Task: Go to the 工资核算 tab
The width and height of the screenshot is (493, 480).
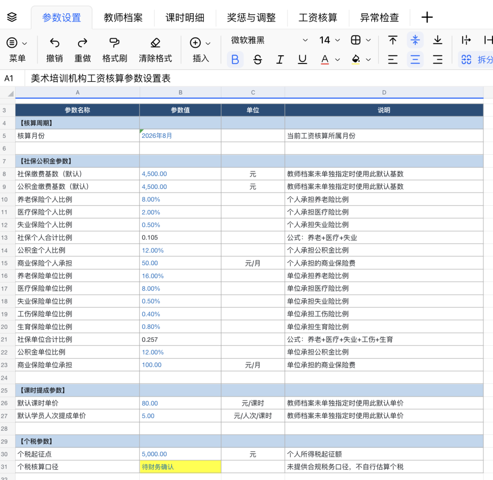Action: [318, 17]
